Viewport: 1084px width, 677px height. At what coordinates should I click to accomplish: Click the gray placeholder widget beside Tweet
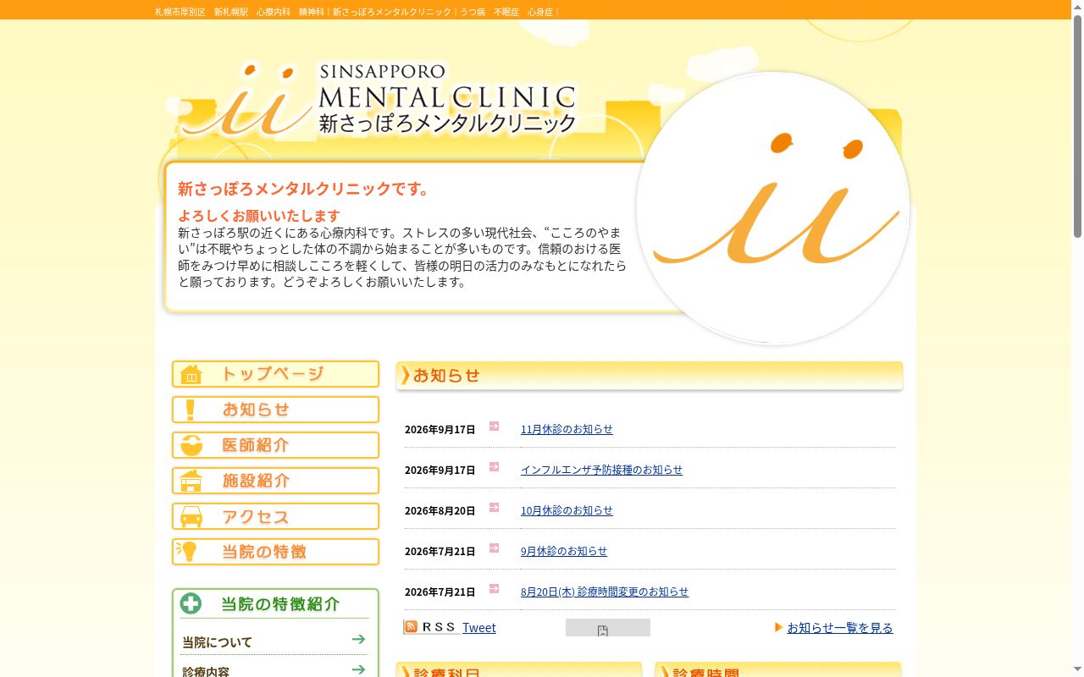[608, 627]
